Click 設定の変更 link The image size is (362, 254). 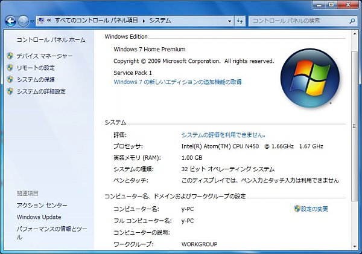(x=314, y=209)
